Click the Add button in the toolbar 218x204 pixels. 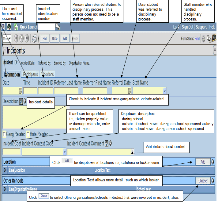[x=65, y=38]
